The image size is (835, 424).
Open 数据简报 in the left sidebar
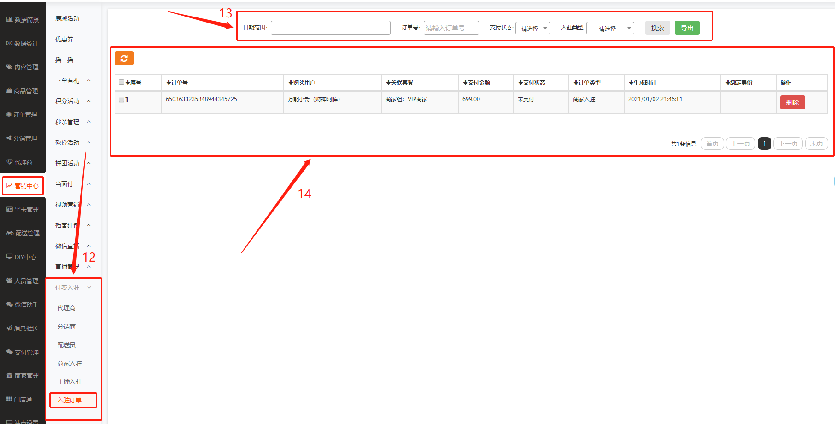[23, 20]
